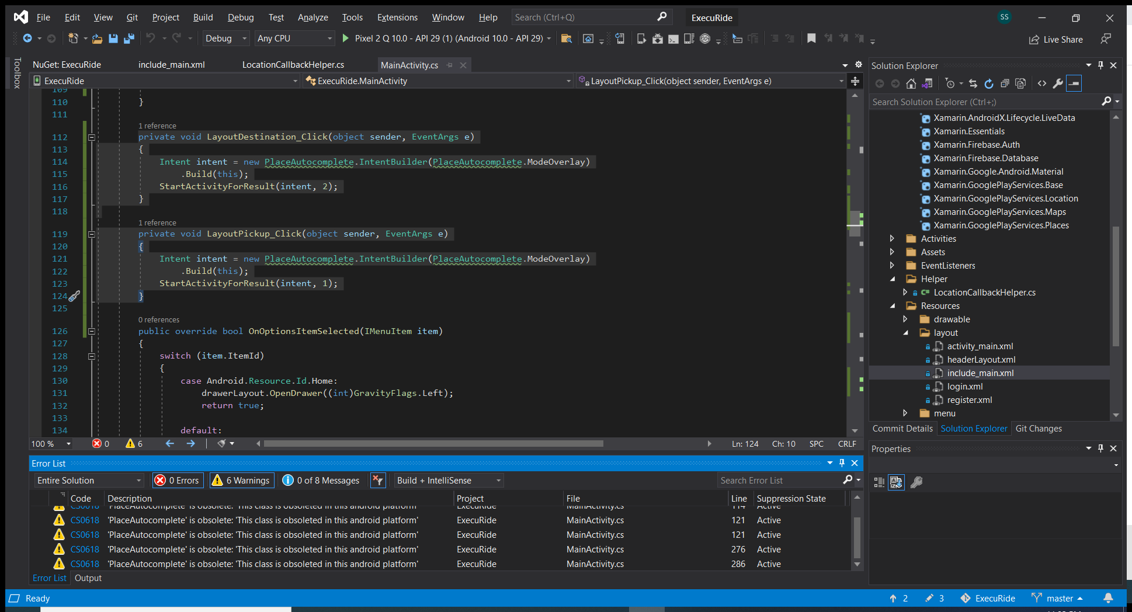Start debugging with the green play button
1132x612 pixels.
pos(345,39)
